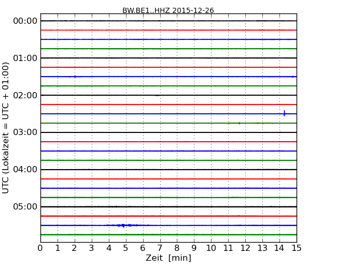Click the x-axis tick label 6
This screenshot has width=337, height=269.
pos(143,248)
